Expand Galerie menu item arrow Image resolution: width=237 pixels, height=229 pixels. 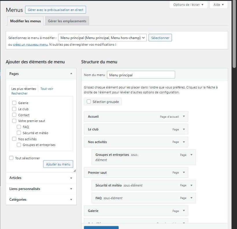coord(184,211)
